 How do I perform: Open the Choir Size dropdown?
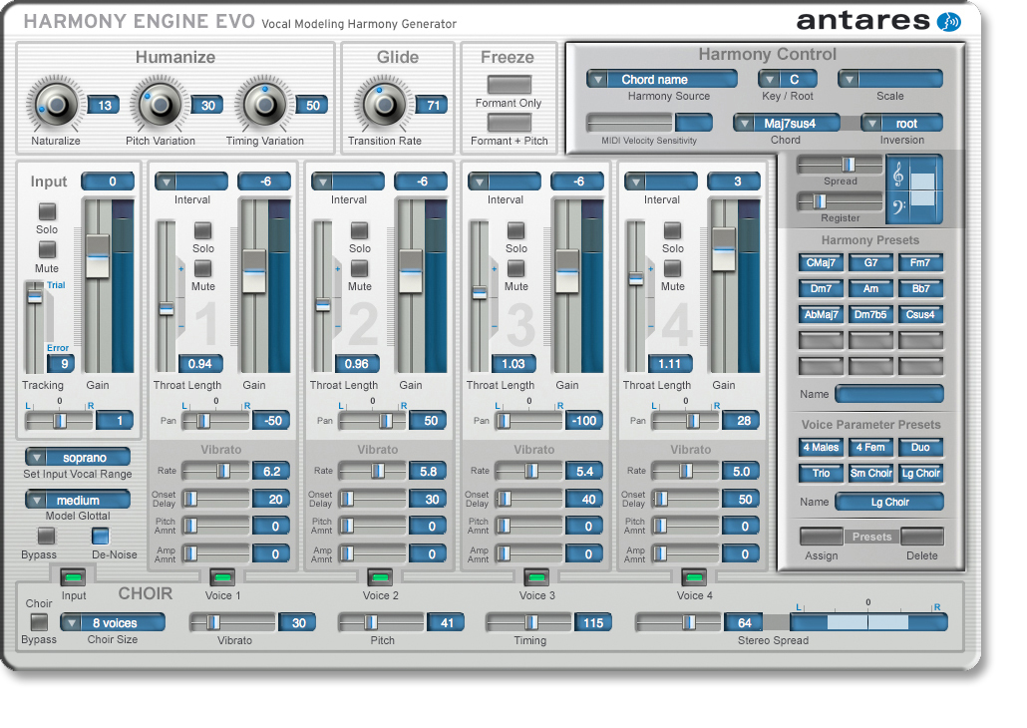113,622
